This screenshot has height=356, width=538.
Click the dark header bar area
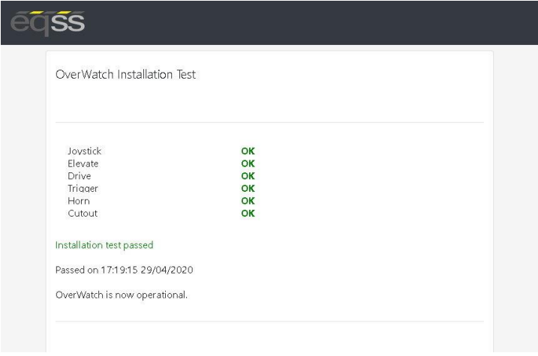click(x=269, y=22)
